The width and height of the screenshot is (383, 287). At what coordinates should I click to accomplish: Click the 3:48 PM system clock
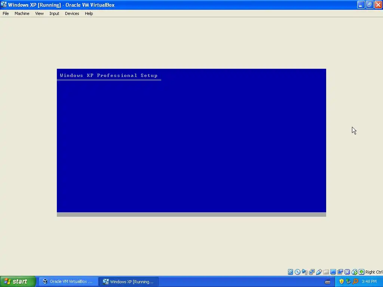coord(369,281)
